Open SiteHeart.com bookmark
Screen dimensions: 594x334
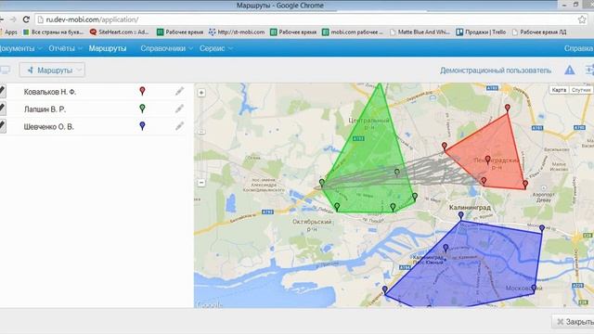119,32
